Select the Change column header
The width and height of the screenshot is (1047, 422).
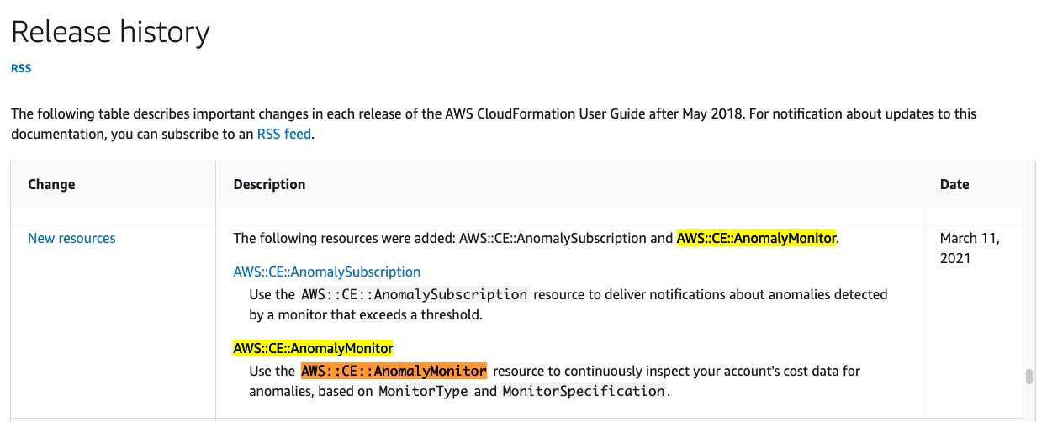[x=51, y=184]
